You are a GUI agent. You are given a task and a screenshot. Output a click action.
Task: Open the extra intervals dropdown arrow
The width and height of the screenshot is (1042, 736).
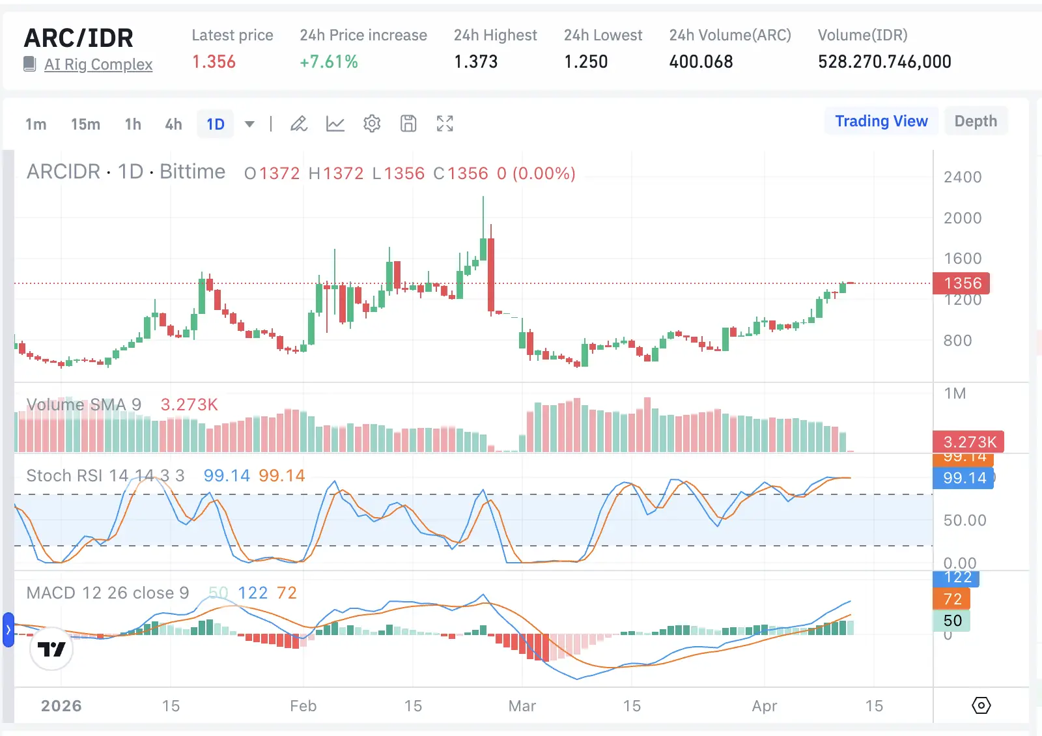pos(249,124)
